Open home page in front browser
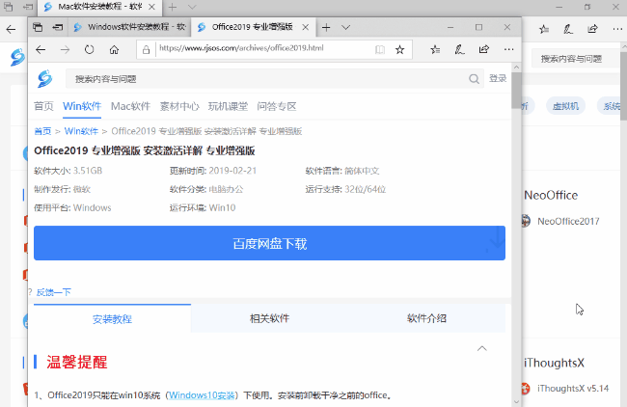The width and height of the screenshot is (627, 407). pyautogui.click(x=115, y=49)
